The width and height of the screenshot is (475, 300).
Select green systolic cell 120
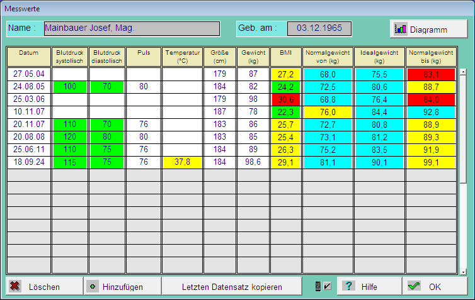69,137
